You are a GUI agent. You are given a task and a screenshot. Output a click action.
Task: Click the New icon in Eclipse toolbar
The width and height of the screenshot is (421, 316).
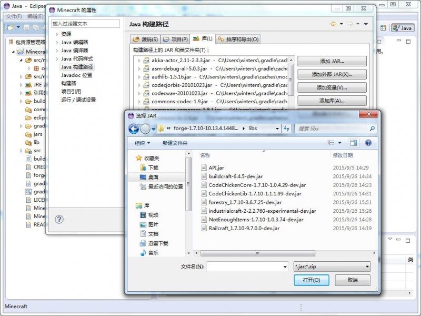click(x=11, y=27)
